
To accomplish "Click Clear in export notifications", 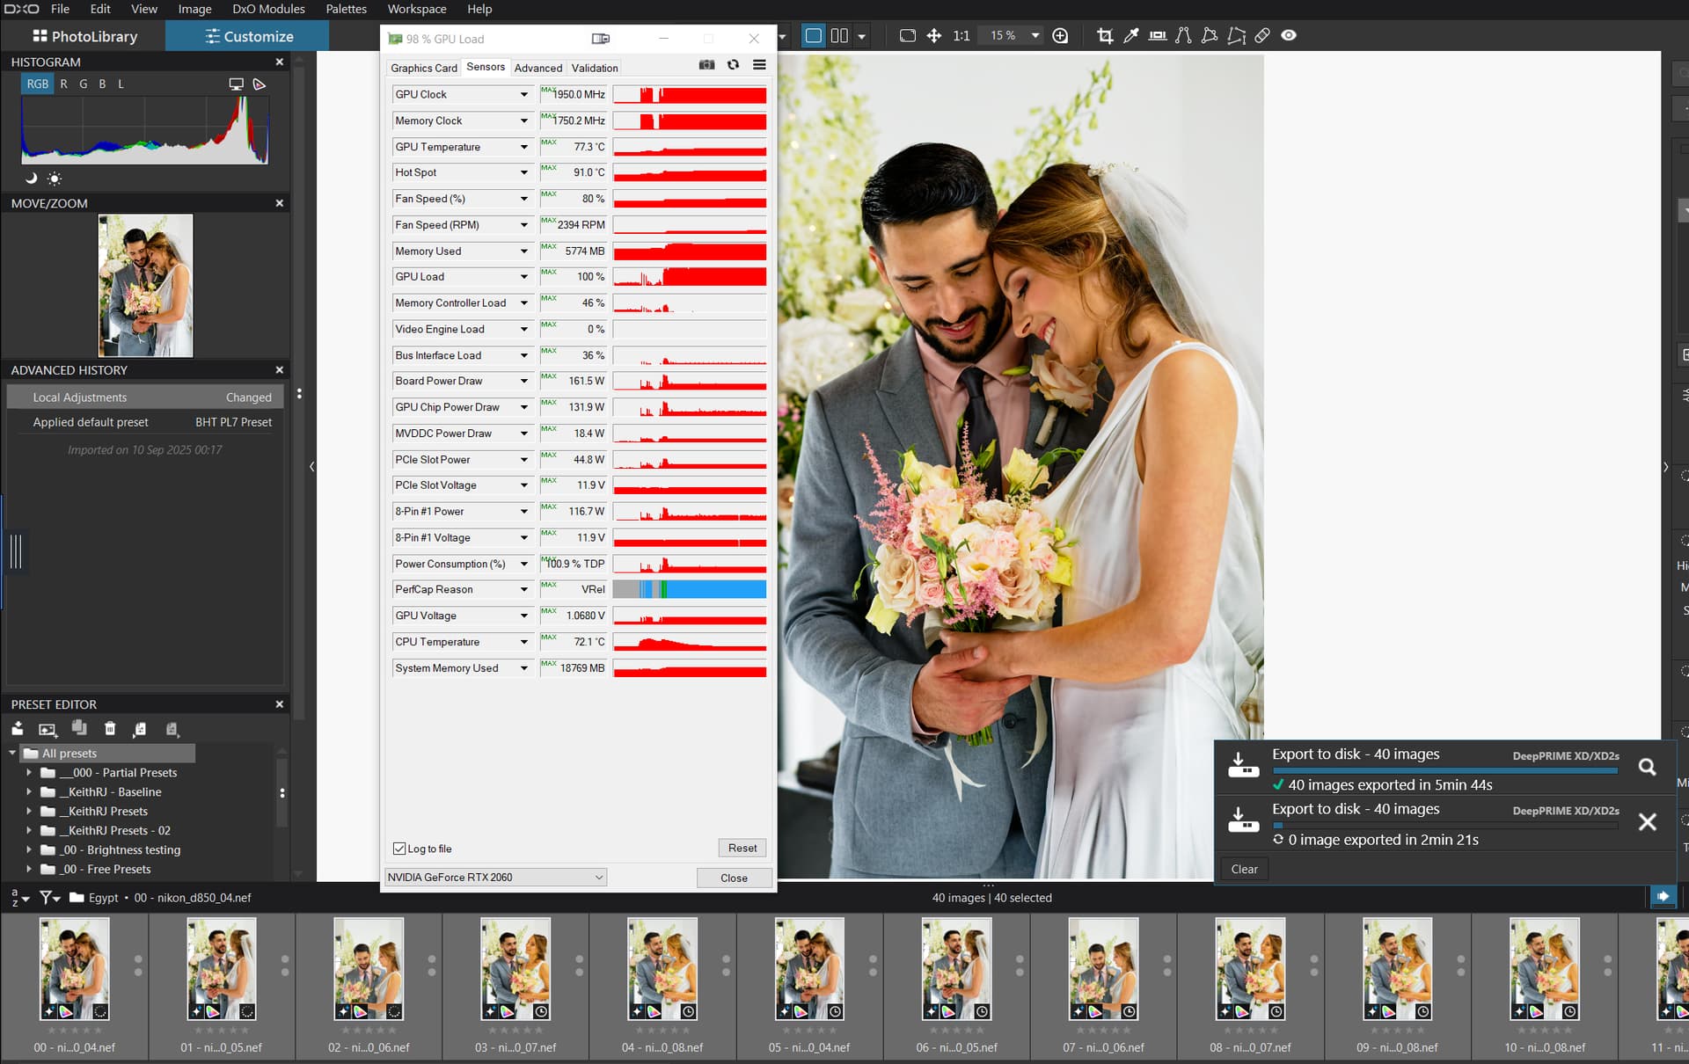I will (1244, 870).
